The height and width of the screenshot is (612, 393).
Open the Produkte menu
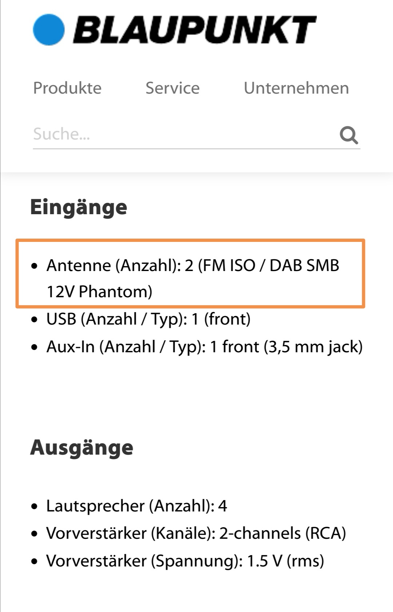[x=67, y=88]
